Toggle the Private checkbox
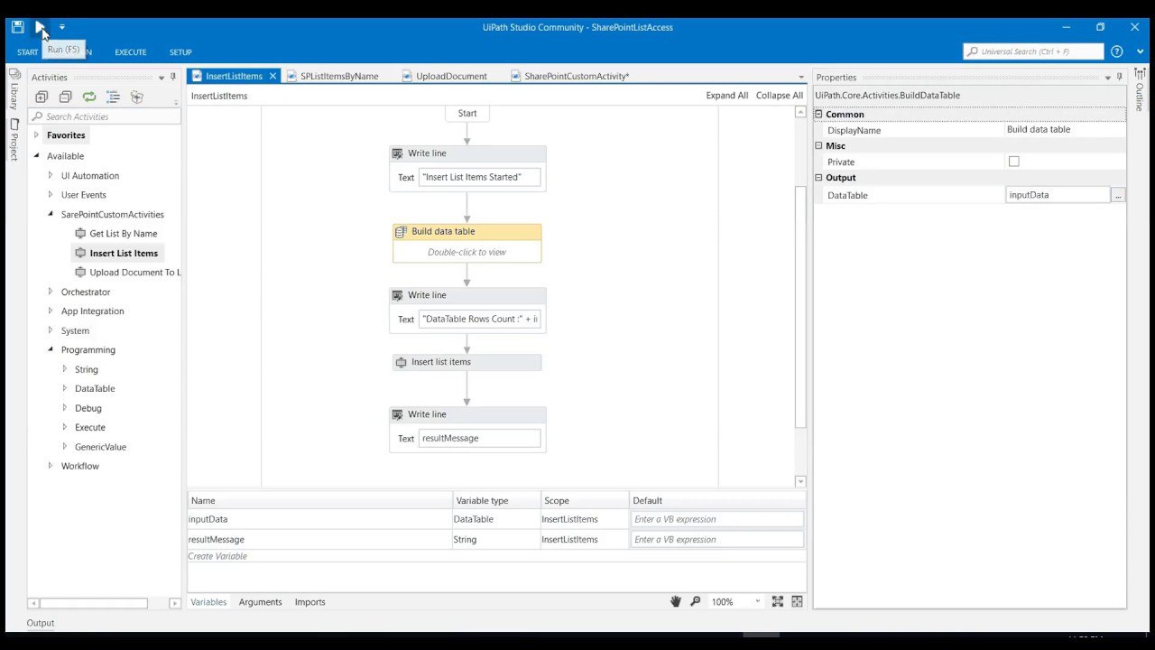Image resolution: width=1155 pixels, height=650 pixels. 1013,162
